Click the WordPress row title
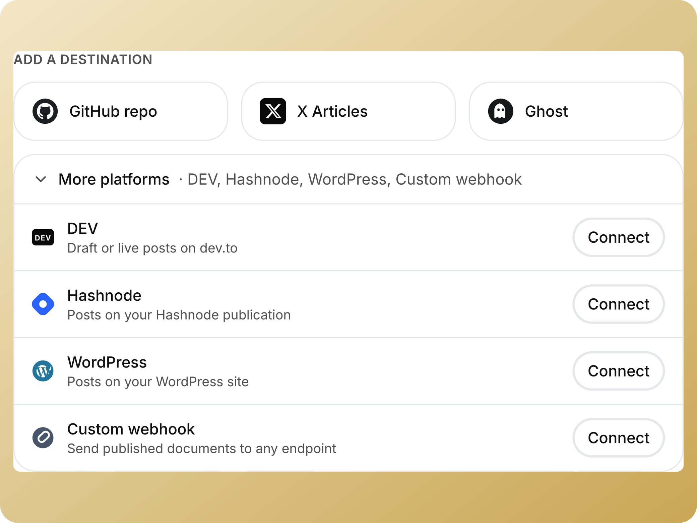Screen dimensions: 697x523 tap(107, 362)
